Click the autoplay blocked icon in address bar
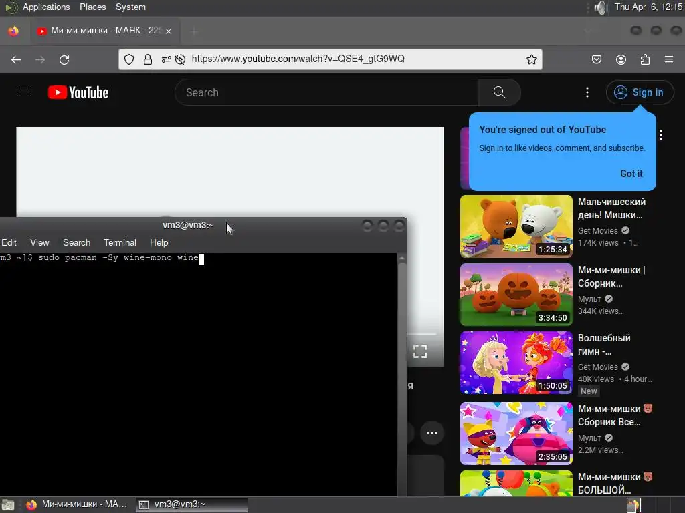This screenshot has height=513, width=685. tap(180, 59)
